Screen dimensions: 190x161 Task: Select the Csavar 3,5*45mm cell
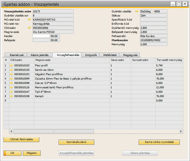point(72,83)
